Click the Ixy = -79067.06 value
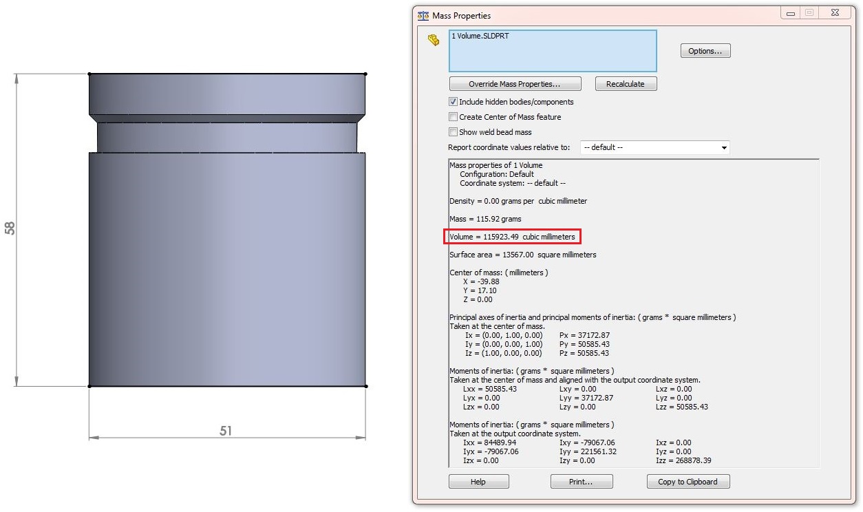This screenshot has width=863, height=512. (588, 442)
